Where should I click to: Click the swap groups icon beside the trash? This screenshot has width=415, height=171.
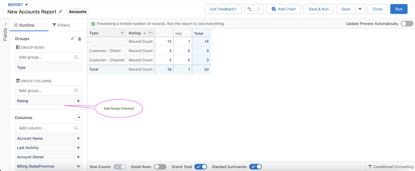coord(73,39)
